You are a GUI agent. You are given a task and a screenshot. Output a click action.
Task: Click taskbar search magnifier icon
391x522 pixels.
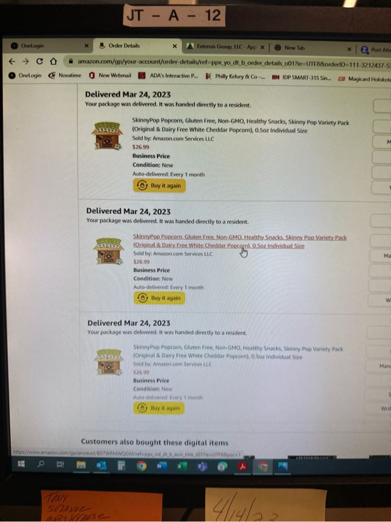(40, 464)
